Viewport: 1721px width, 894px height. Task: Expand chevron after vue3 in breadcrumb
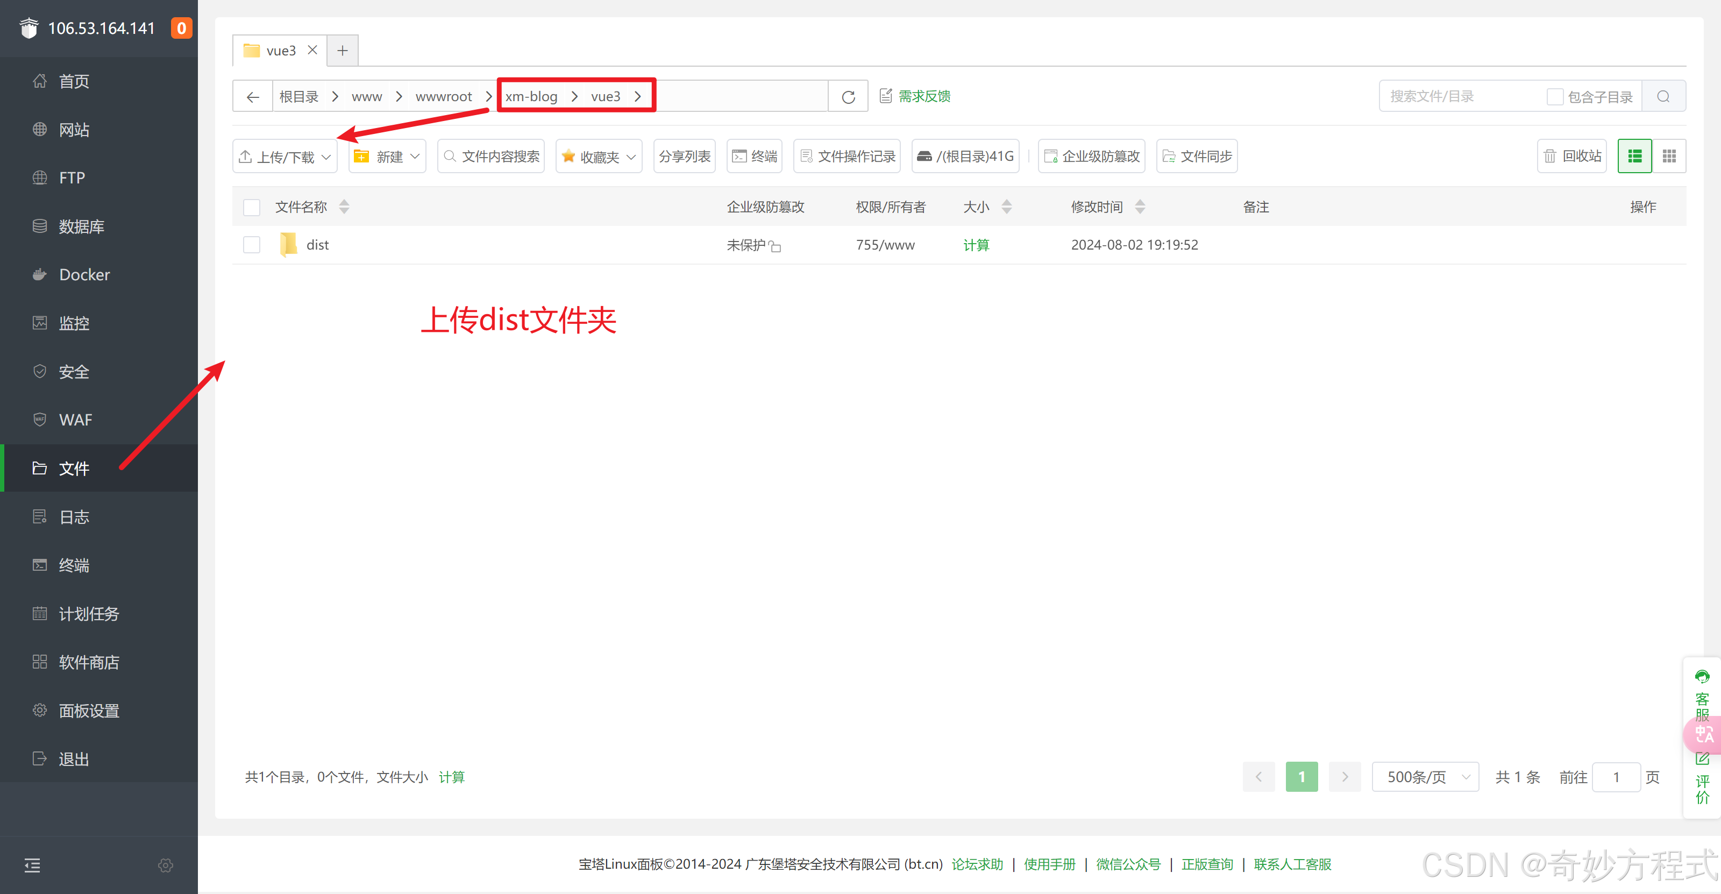tap(638, 97)
